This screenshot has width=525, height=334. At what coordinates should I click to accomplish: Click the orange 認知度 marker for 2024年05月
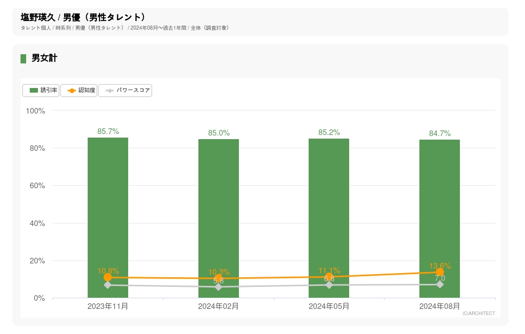tap(329, 277)
